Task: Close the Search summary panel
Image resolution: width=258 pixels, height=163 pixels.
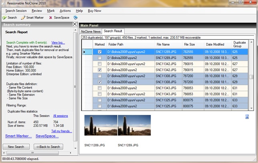Action: pyautogui.click(x=75, y=24)
